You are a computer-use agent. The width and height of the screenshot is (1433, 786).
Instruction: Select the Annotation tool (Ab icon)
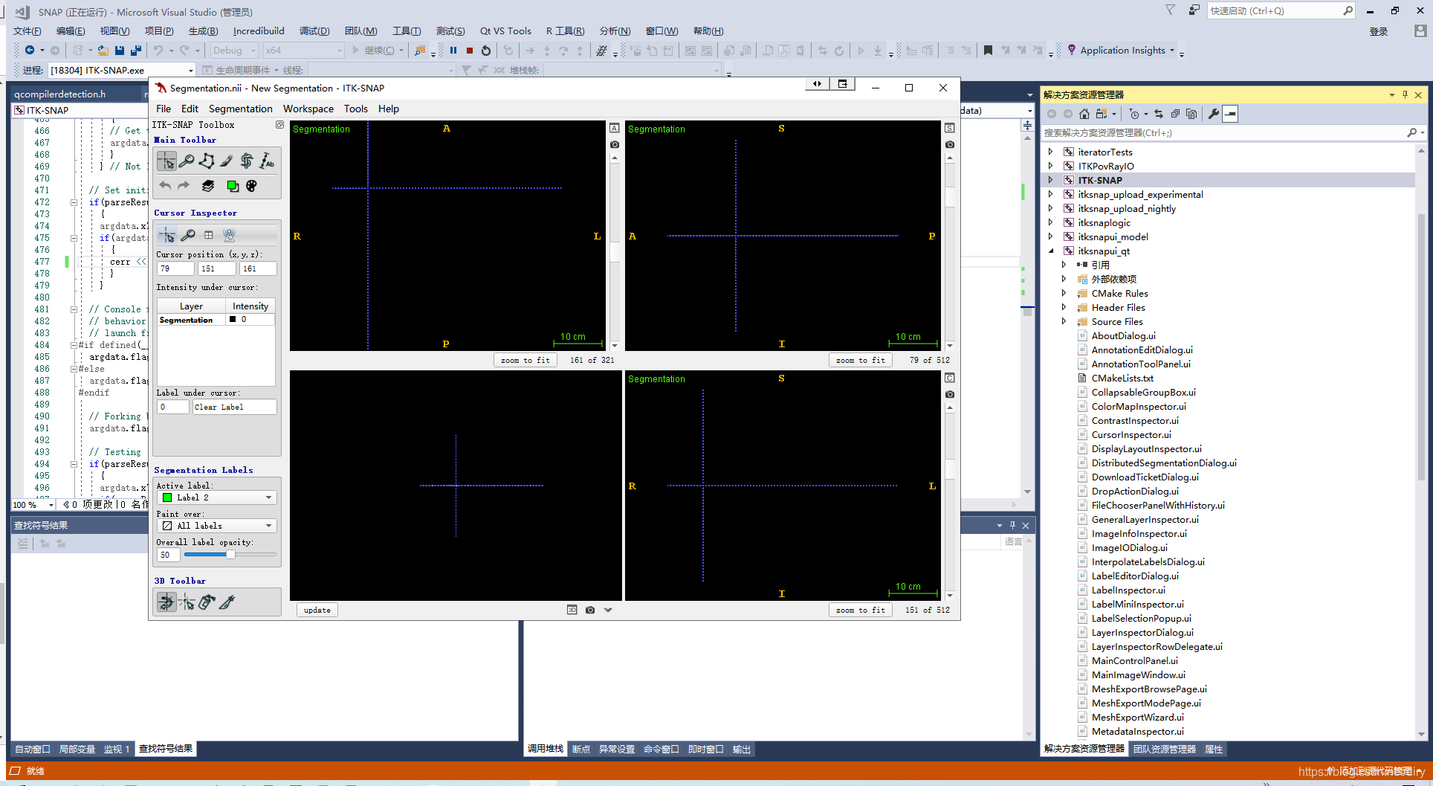[265, 161]
